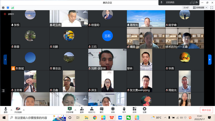Click the 正在讲话 speaking indicator bar
The image size is (215, 121).
tap(179, 2)
